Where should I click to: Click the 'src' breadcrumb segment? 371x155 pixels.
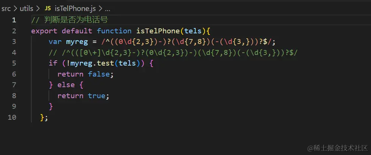pyautogui.click(x=6, y=9)
